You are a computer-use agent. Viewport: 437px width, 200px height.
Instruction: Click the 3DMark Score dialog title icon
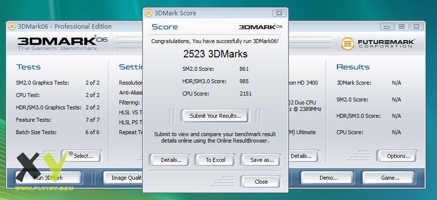(149, 13)
